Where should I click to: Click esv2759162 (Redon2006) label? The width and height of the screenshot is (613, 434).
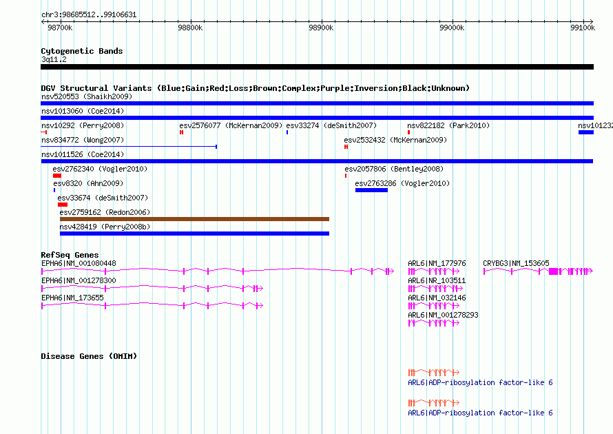click(105, 212)
